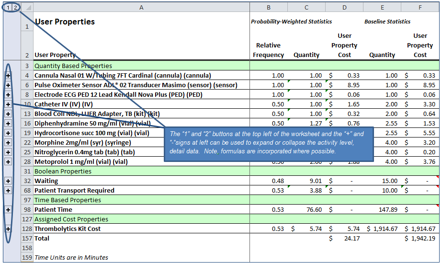Expand the Blood Coll NDL row group
442x264 pixels.
8,114
